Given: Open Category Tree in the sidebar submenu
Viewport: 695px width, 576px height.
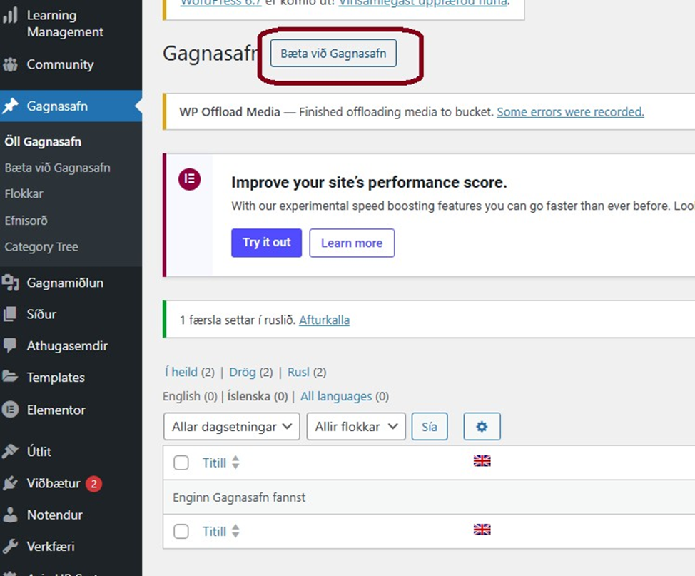Looking at the screenshot, I should (41, 247).
